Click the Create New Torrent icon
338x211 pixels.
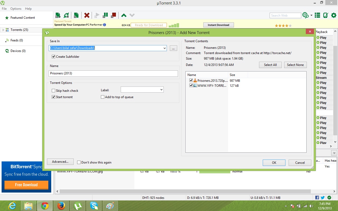point(76,15)
